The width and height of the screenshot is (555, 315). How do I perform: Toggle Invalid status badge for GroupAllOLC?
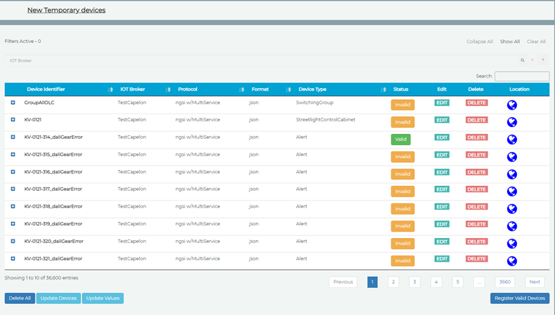tap(402, 105)
